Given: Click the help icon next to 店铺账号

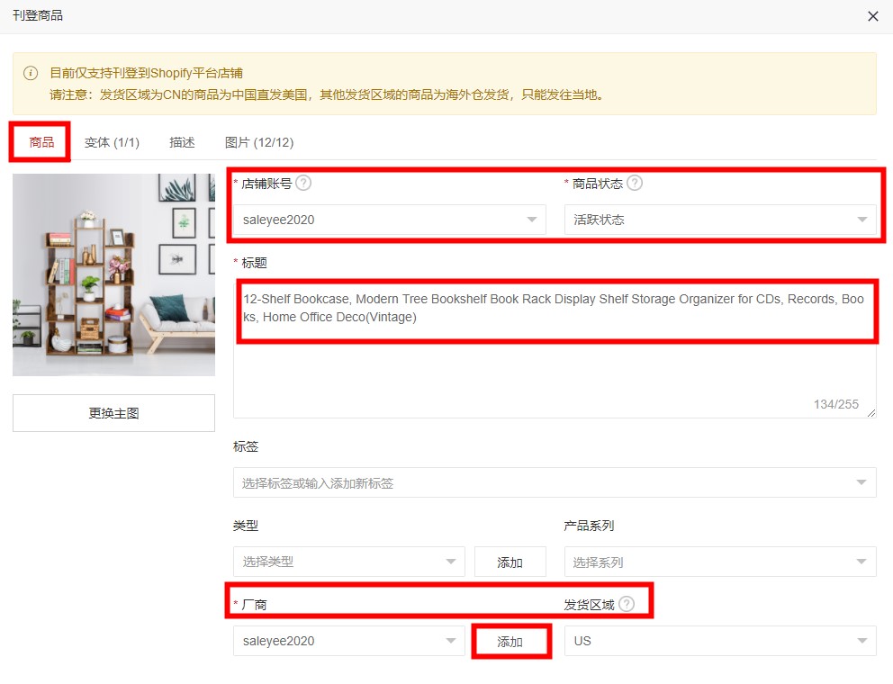Looking at the screenshot, I should pyautogui.click(x=303, y=183).
